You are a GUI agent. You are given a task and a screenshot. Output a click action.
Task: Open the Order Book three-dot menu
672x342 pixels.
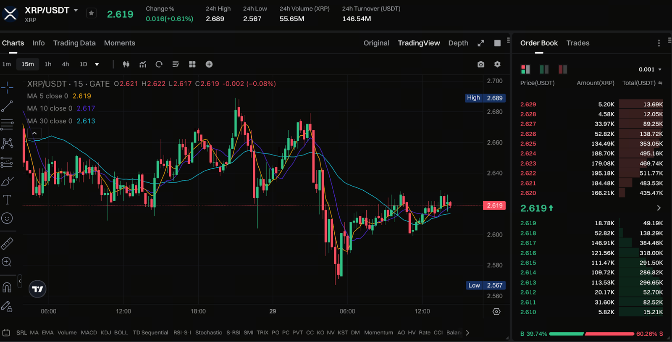tap(659, 43)
